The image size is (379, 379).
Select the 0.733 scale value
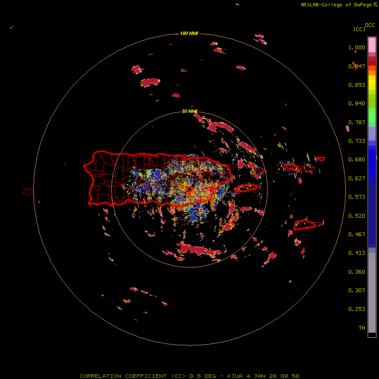pos(357,141)
